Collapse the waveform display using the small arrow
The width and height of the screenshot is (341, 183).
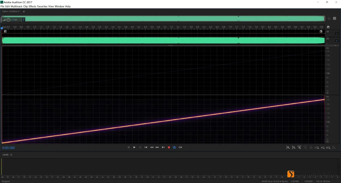tap(335, 45)
